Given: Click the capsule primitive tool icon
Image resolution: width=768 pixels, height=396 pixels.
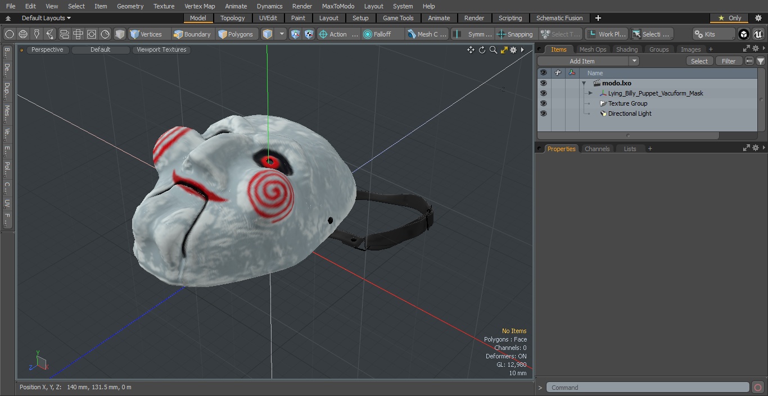Looking at the screenshot, I should pyautogui.click(x=64, y=34).
